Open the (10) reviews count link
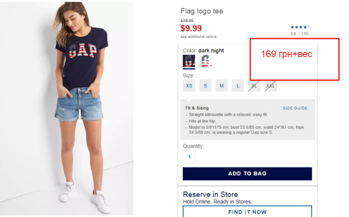Image resolution: width=349 pixels, height=217 pixels. [305, 33]
